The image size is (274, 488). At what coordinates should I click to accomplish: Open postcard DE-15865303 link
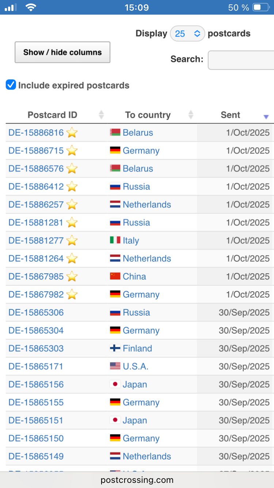coord(36,348)
